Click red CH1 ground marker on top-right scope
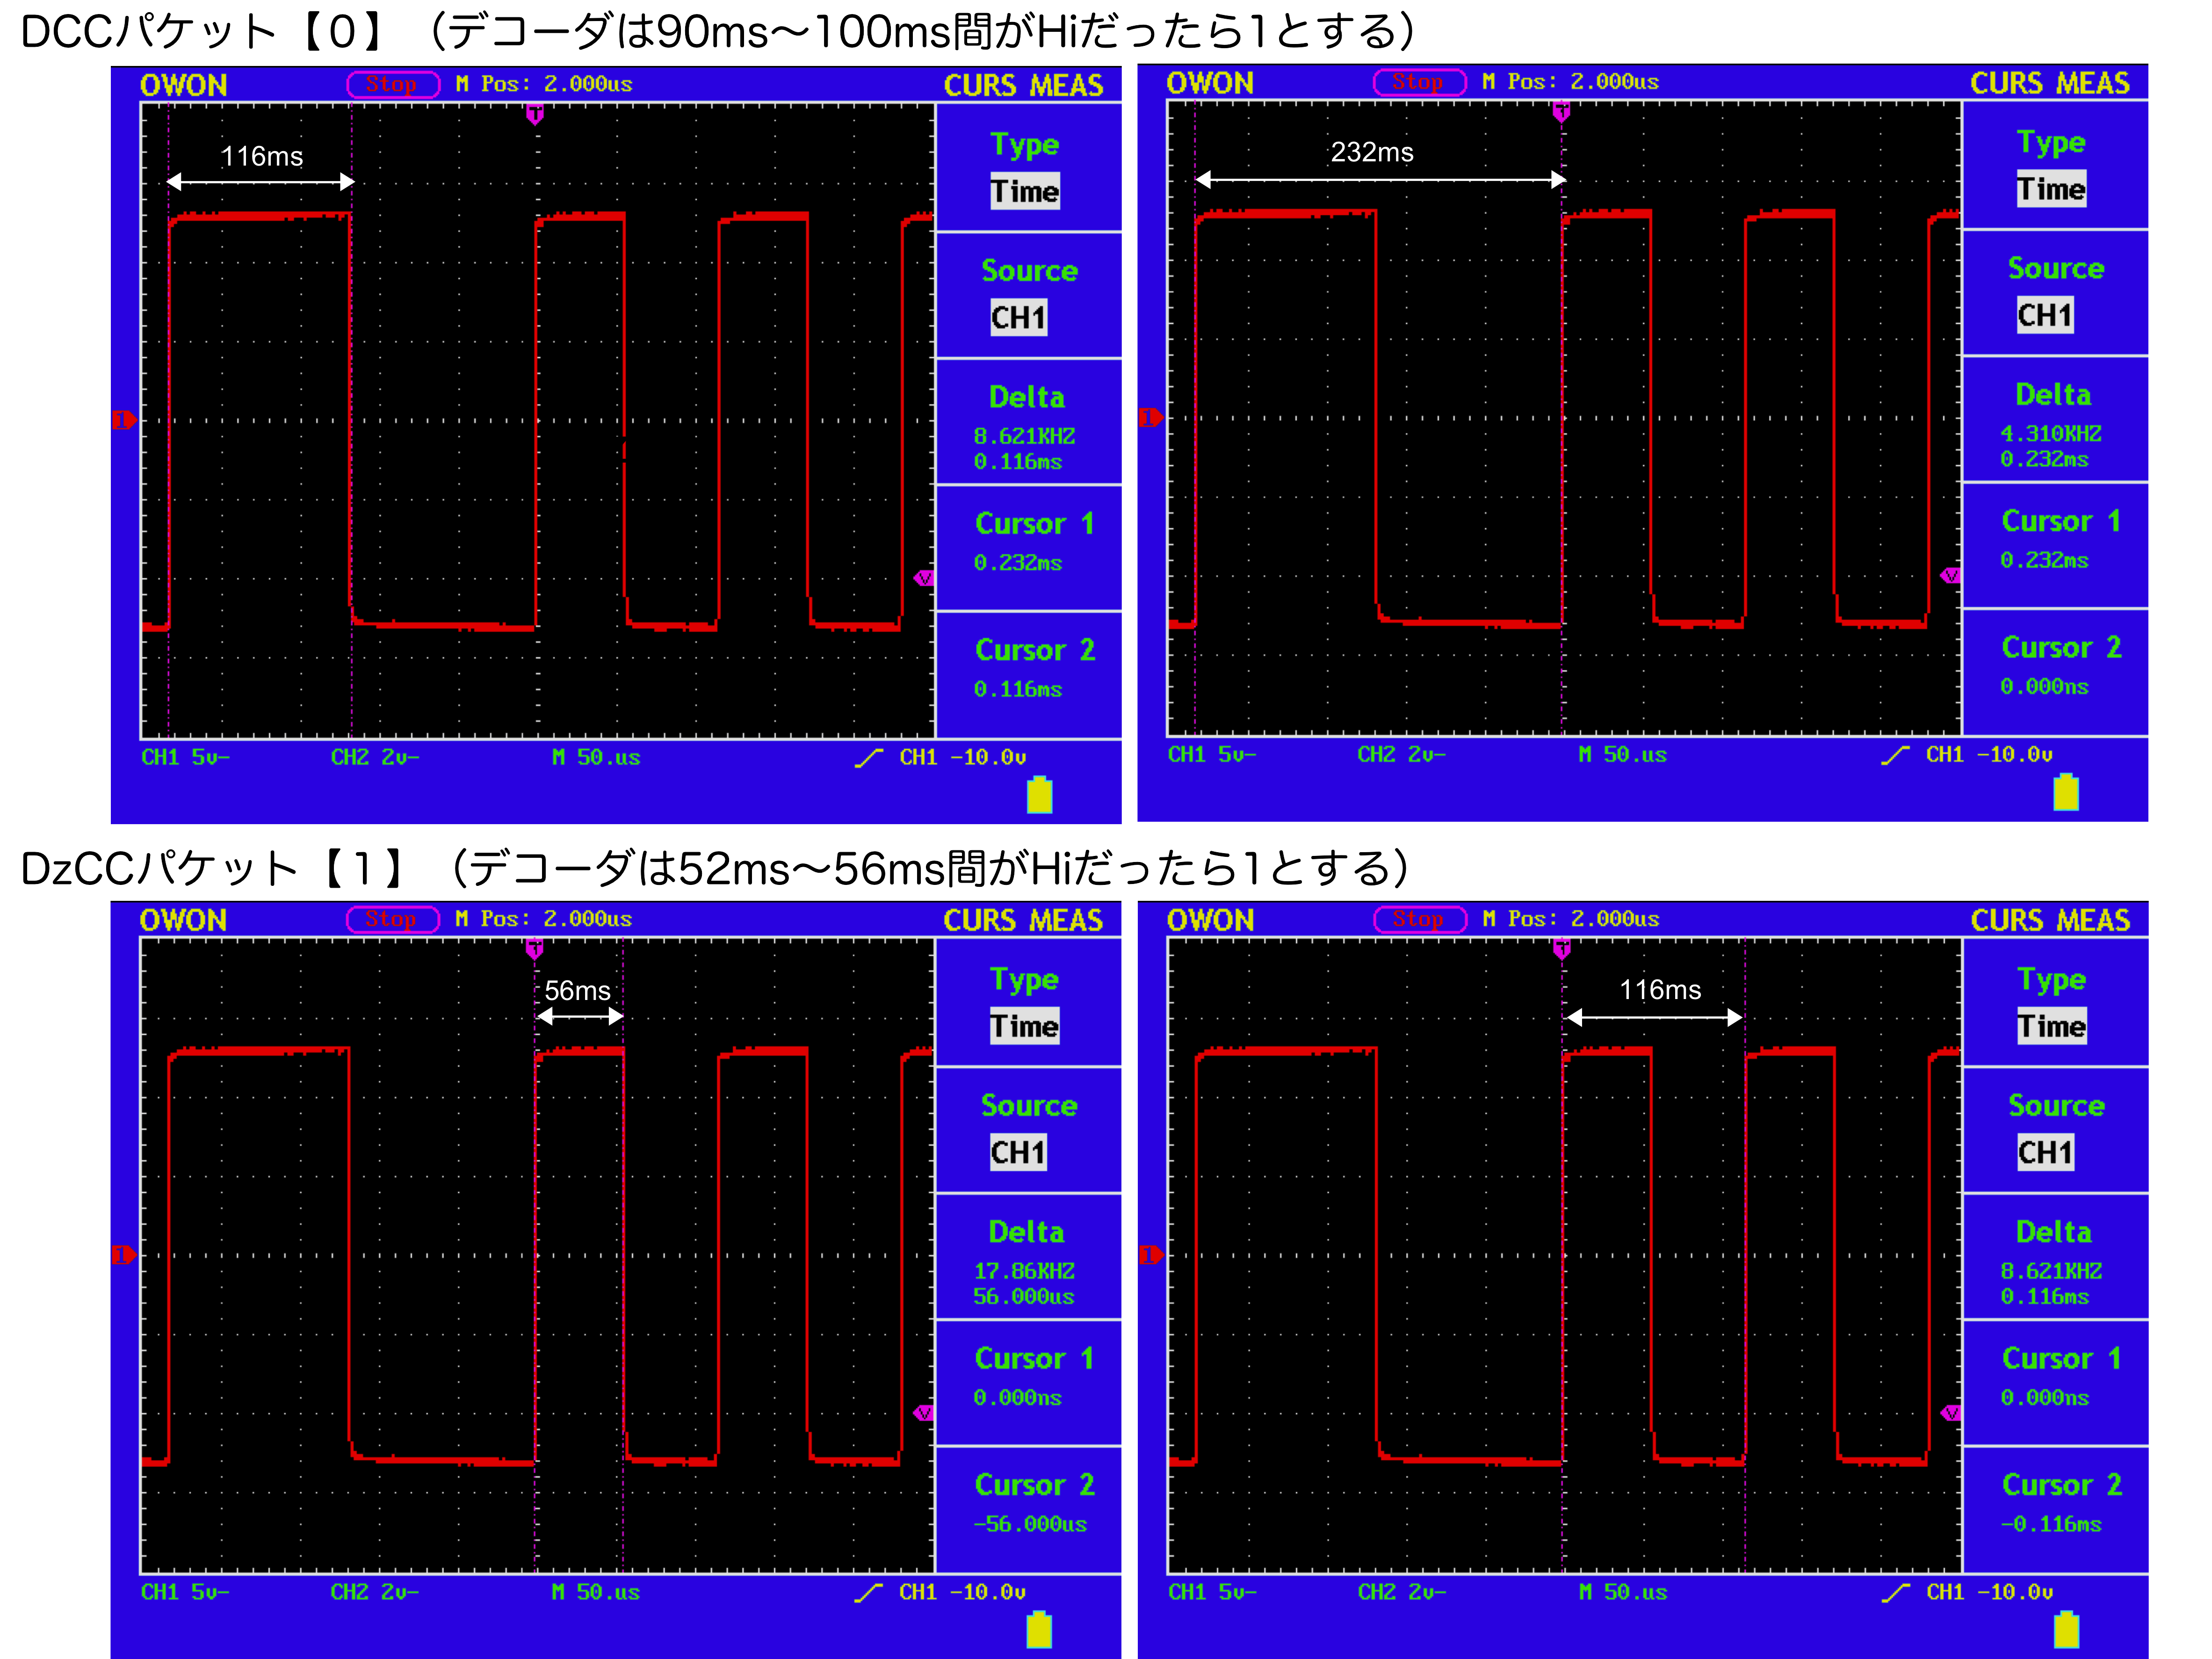 (x=1150, y=417)
